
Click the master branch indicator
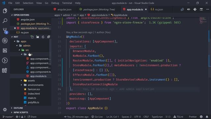(8, 117)
